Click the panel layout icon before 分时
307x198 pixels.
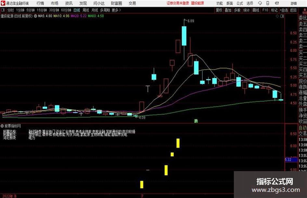tap(3, 10)
